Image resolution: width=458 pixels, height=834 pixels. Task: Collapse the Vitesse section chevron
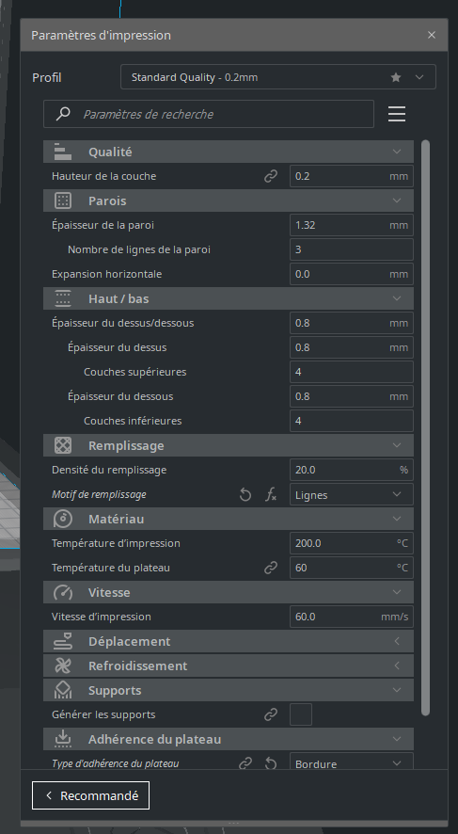[x=397, y=592]
